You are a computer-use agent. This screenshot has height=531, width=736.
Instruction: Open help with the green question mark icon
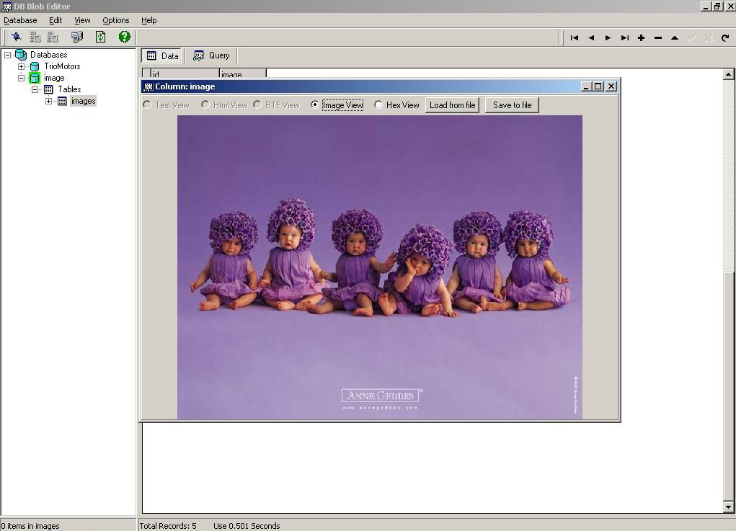[x=125, y=37]
